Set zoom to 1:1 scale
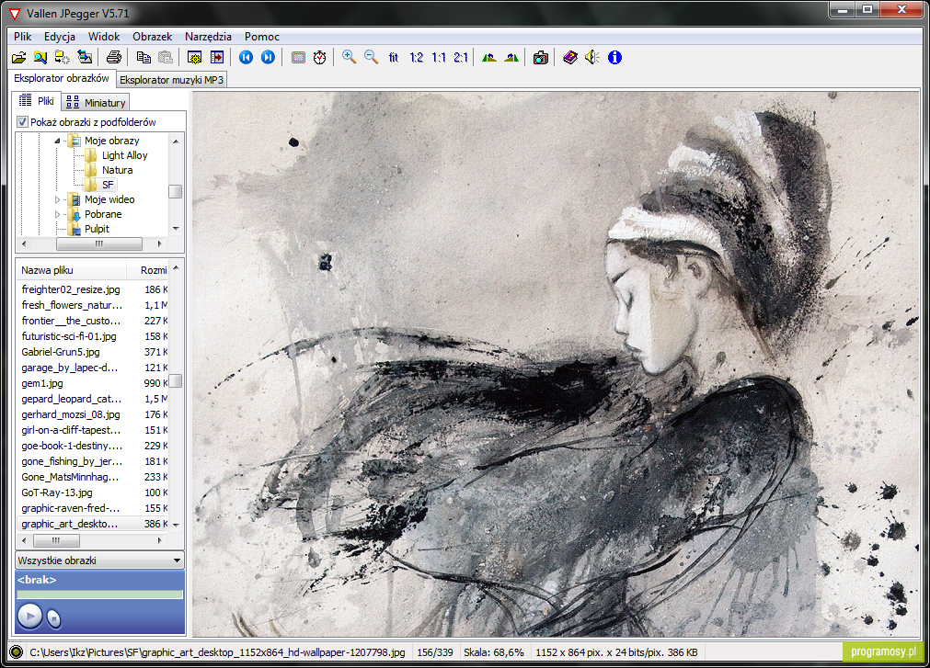 438,58
